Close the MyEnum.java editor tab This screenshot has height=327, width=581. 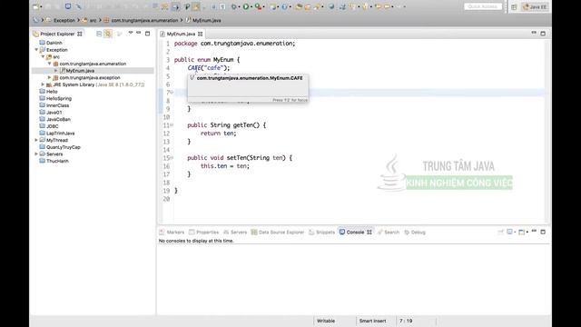[200, 34]
